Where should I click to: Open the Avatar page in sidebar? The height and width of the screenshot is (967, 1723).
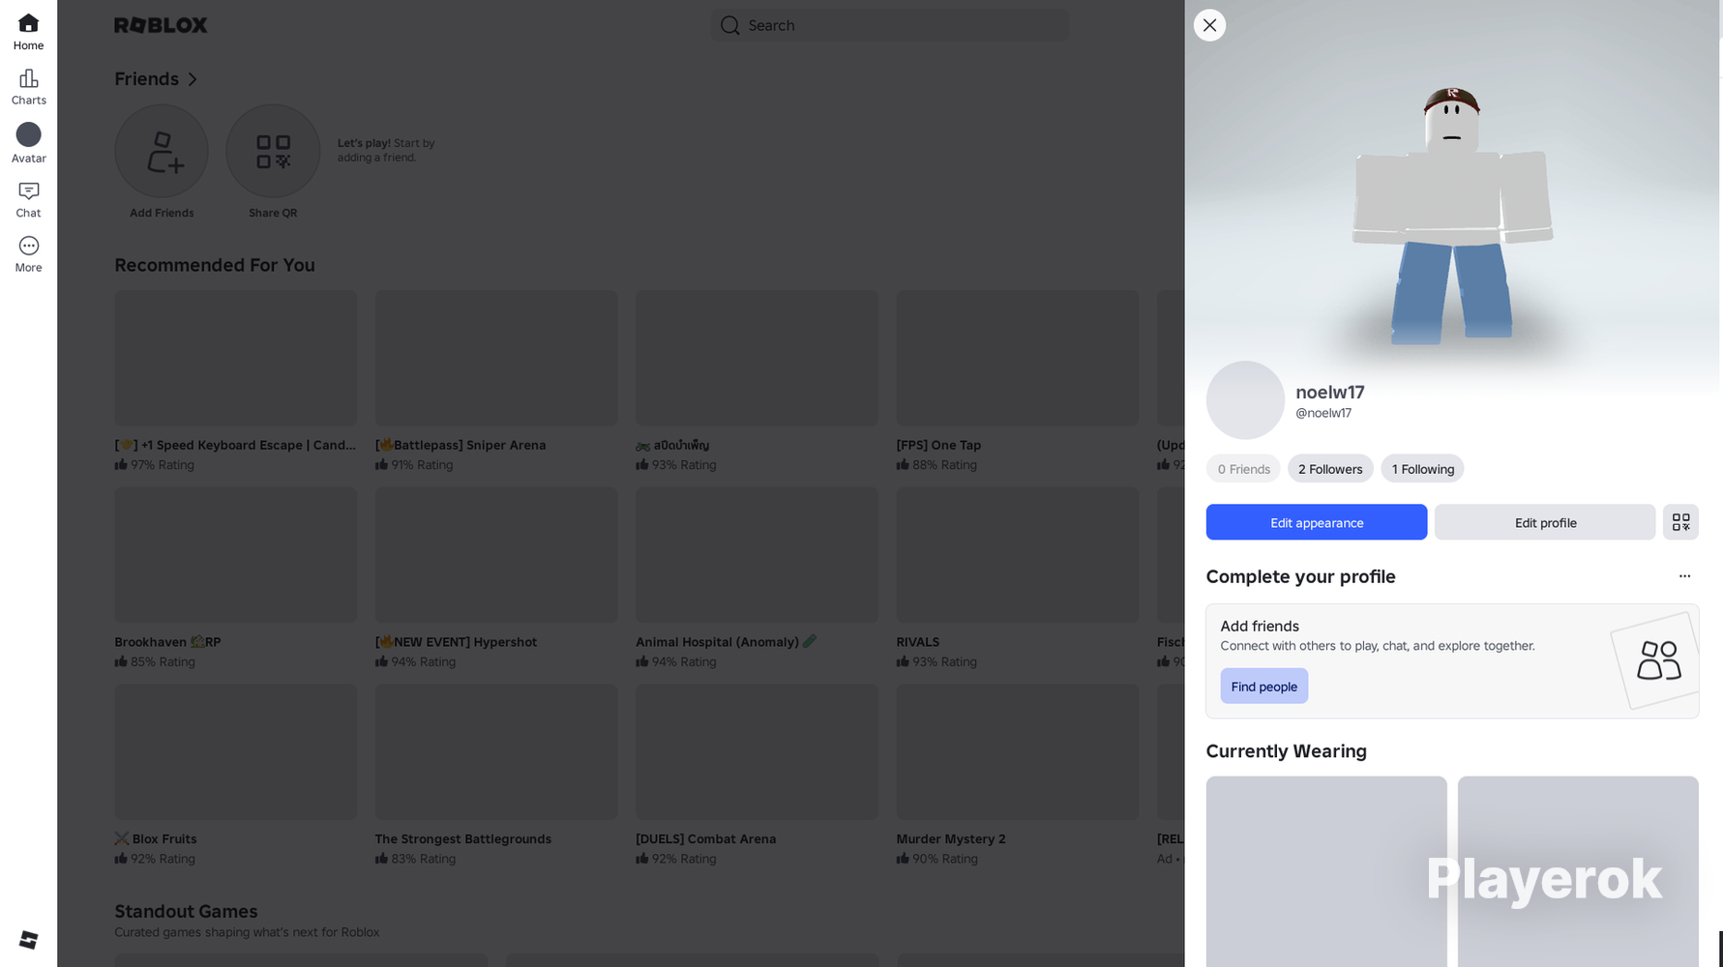pyautogui.click(x=28, y=143)
